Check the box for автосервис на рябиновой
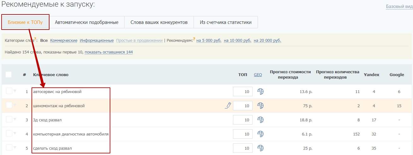The width and height of the screenshot is (413, 155). pyautogui.click(x=9, y=91)
